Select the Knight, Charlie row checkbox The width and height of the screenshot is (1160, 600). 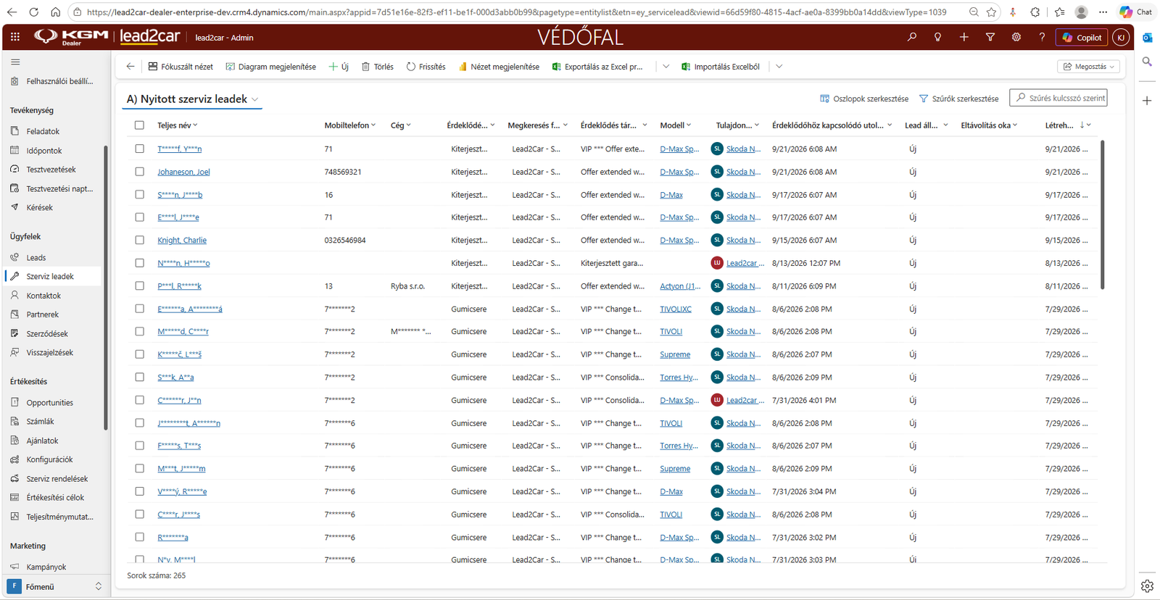pyautogui.click(x=139, y=240)
